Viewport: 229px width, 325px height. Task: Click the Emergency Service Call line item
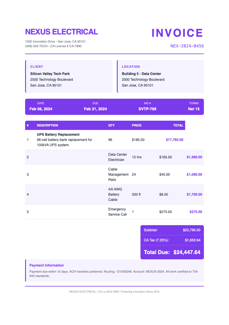tap(117, 212)
